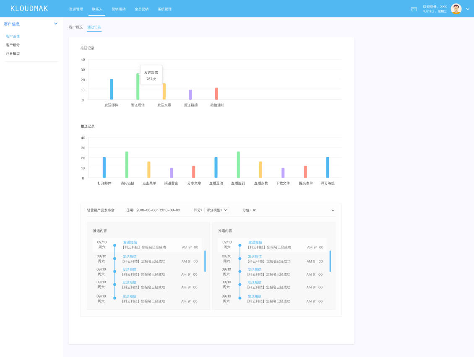Click the 微信通知 axis label
This screenshot has width=474, height=357.
[217, 105]
